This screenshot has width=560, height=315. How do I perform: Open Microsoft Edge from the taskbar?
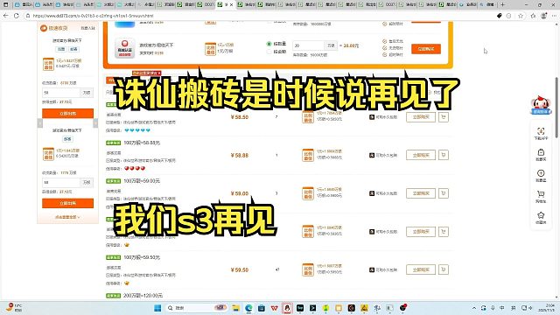pos(248,308)
